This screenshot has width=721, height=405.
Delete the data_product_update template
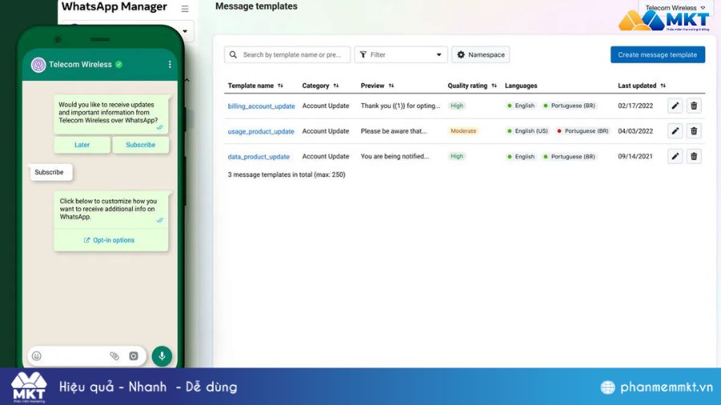point(694,156)
